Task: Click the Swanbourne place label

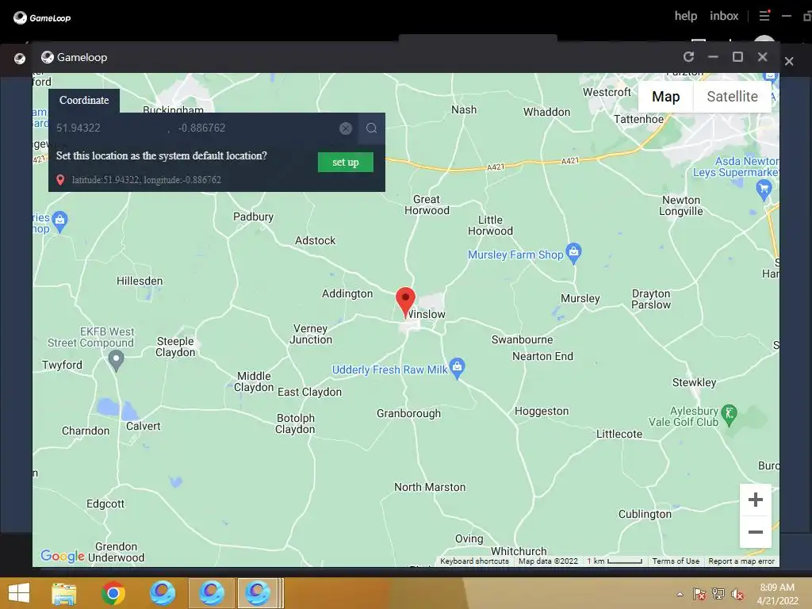Action: click(522, 339)
